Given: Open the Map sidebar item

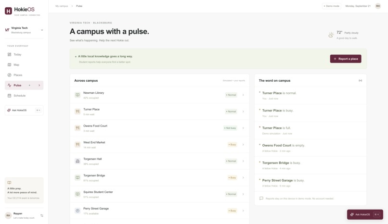Looking at the screenshot, I should coord(24,65).
